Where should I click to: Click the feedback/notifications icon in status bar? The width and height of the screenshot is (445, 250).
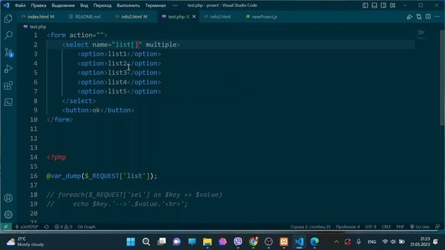pos(437,227)
